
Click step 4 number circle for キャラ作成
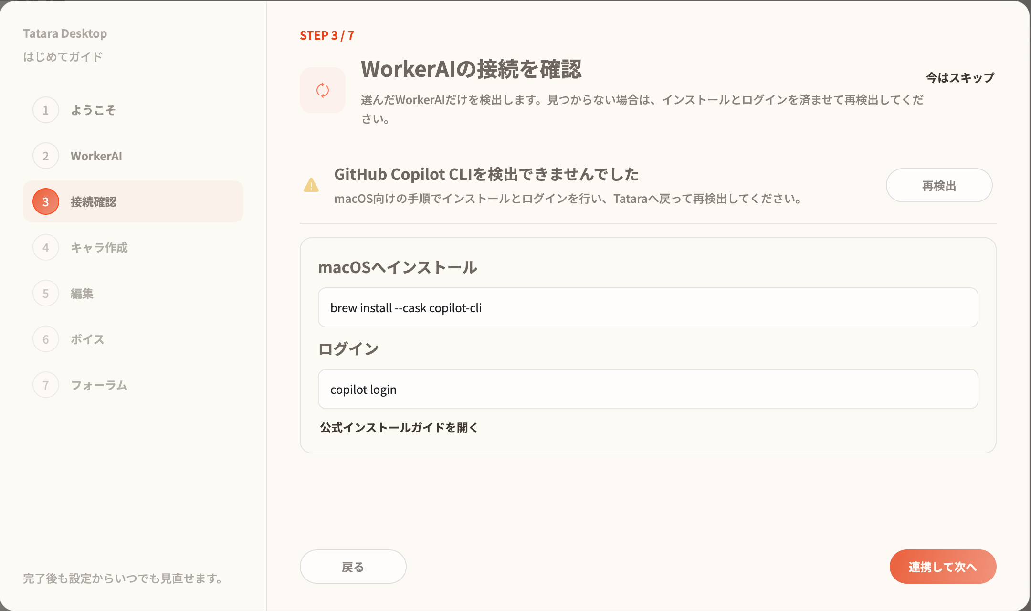tap(46, 248)
